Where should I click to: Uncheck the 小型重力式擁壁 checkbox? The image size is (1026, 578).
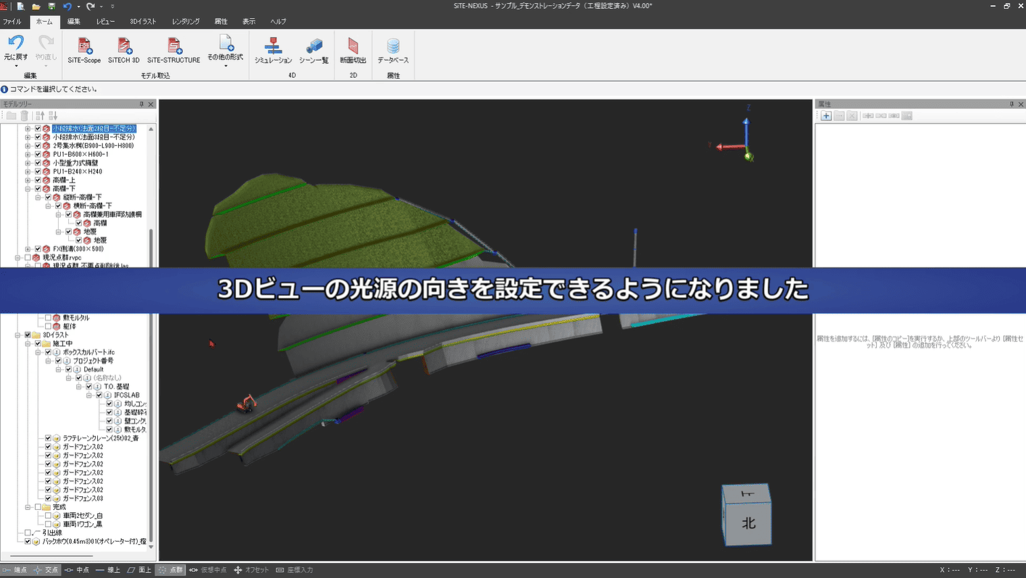[38, 163]
